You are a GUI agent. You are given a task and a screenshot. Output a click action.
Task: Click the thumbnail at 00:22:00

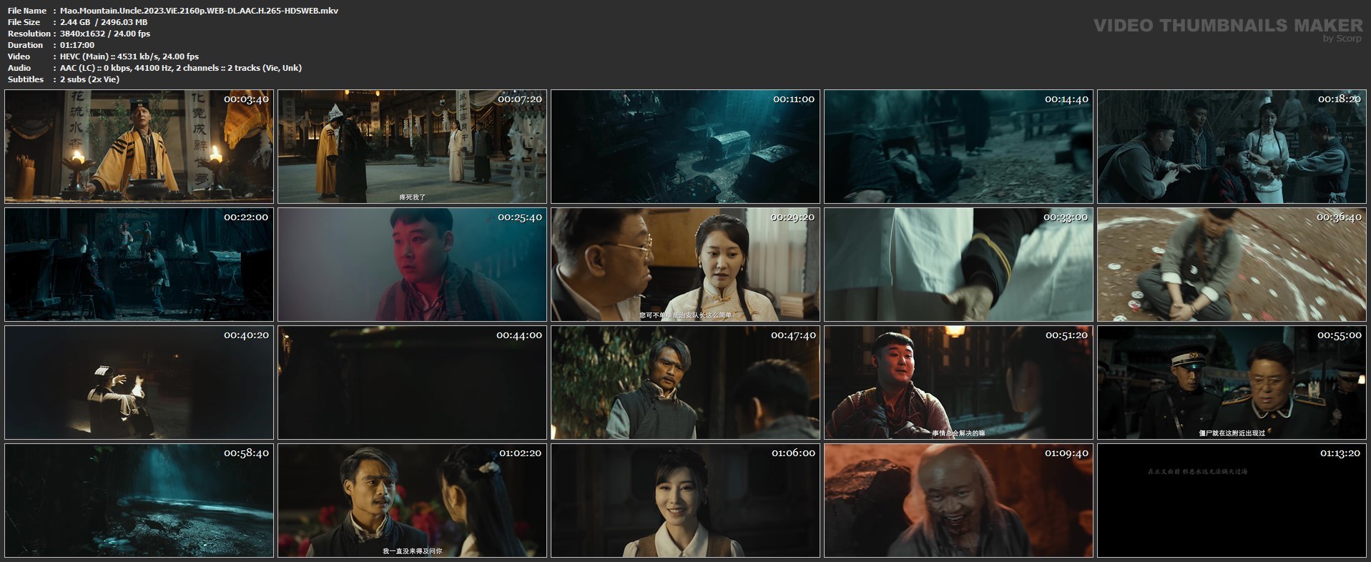pyautogui.click(x=139, y=265)
